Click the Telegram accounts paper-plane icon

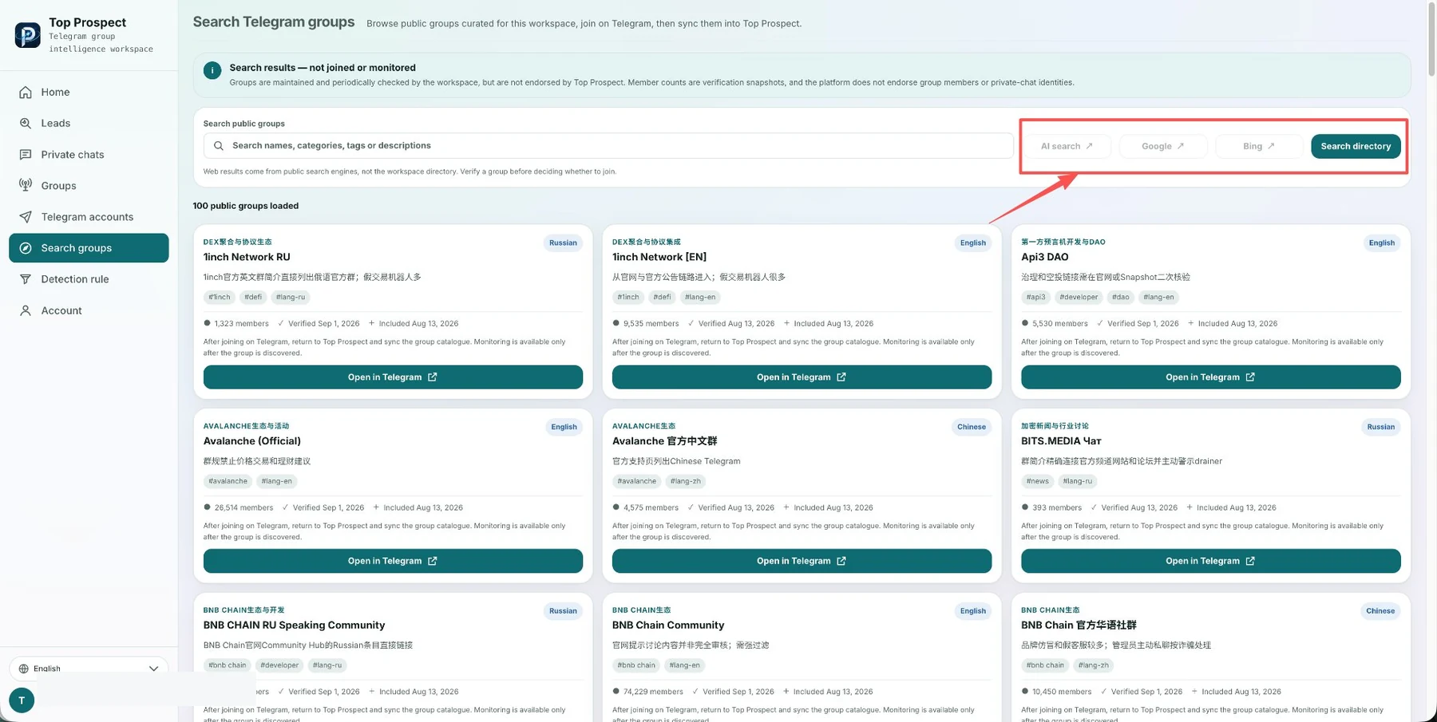26,217
